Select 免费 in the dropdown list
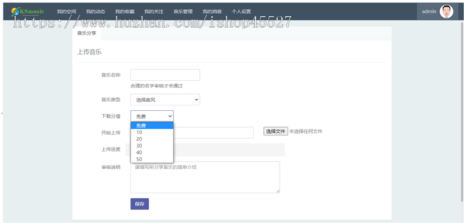 click(x=152, y=125)
